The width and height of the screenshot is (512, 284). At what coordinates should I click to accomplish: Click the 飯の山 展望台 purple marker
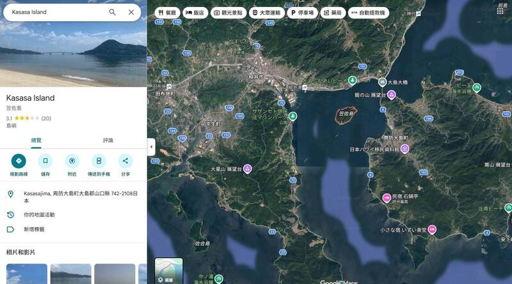[x=391, y=95]
